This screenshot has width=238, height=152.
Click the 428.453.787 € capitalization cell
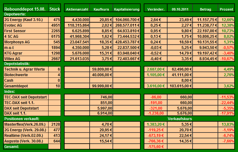127,42
